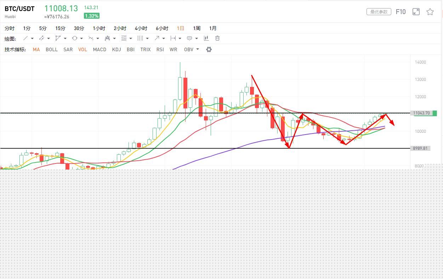The height and width of the screenshot is (279, 443).
Task: Open dropdown arrow beside line segment tool
Action: pos(49,38)
